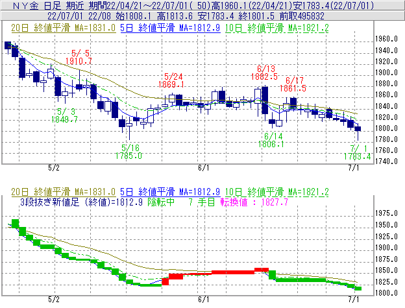The width and height of the screenshot is (405, 308).
Task: Click the lower chart's 20日 終値平滑 MA=1831.0 legend
Action: click(64, 192)
